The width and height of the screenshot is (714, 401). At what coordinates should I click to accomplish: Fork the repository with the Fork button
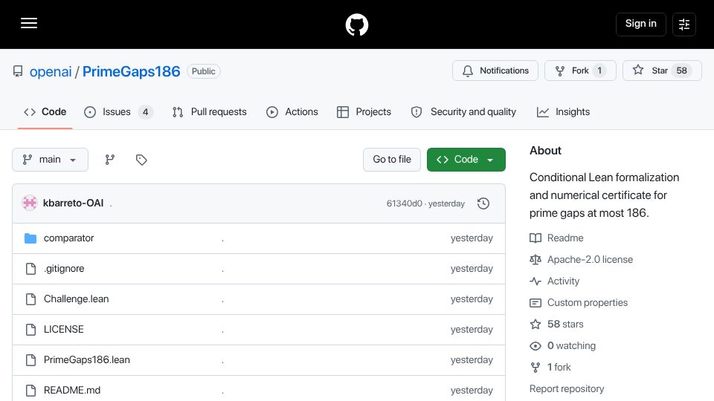pyautogui.click(x=580, y=71)
